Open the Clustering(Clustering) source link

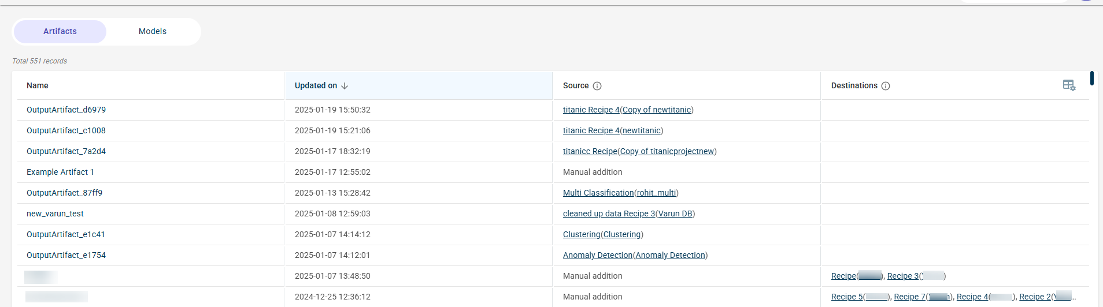(x=603, y=234)
